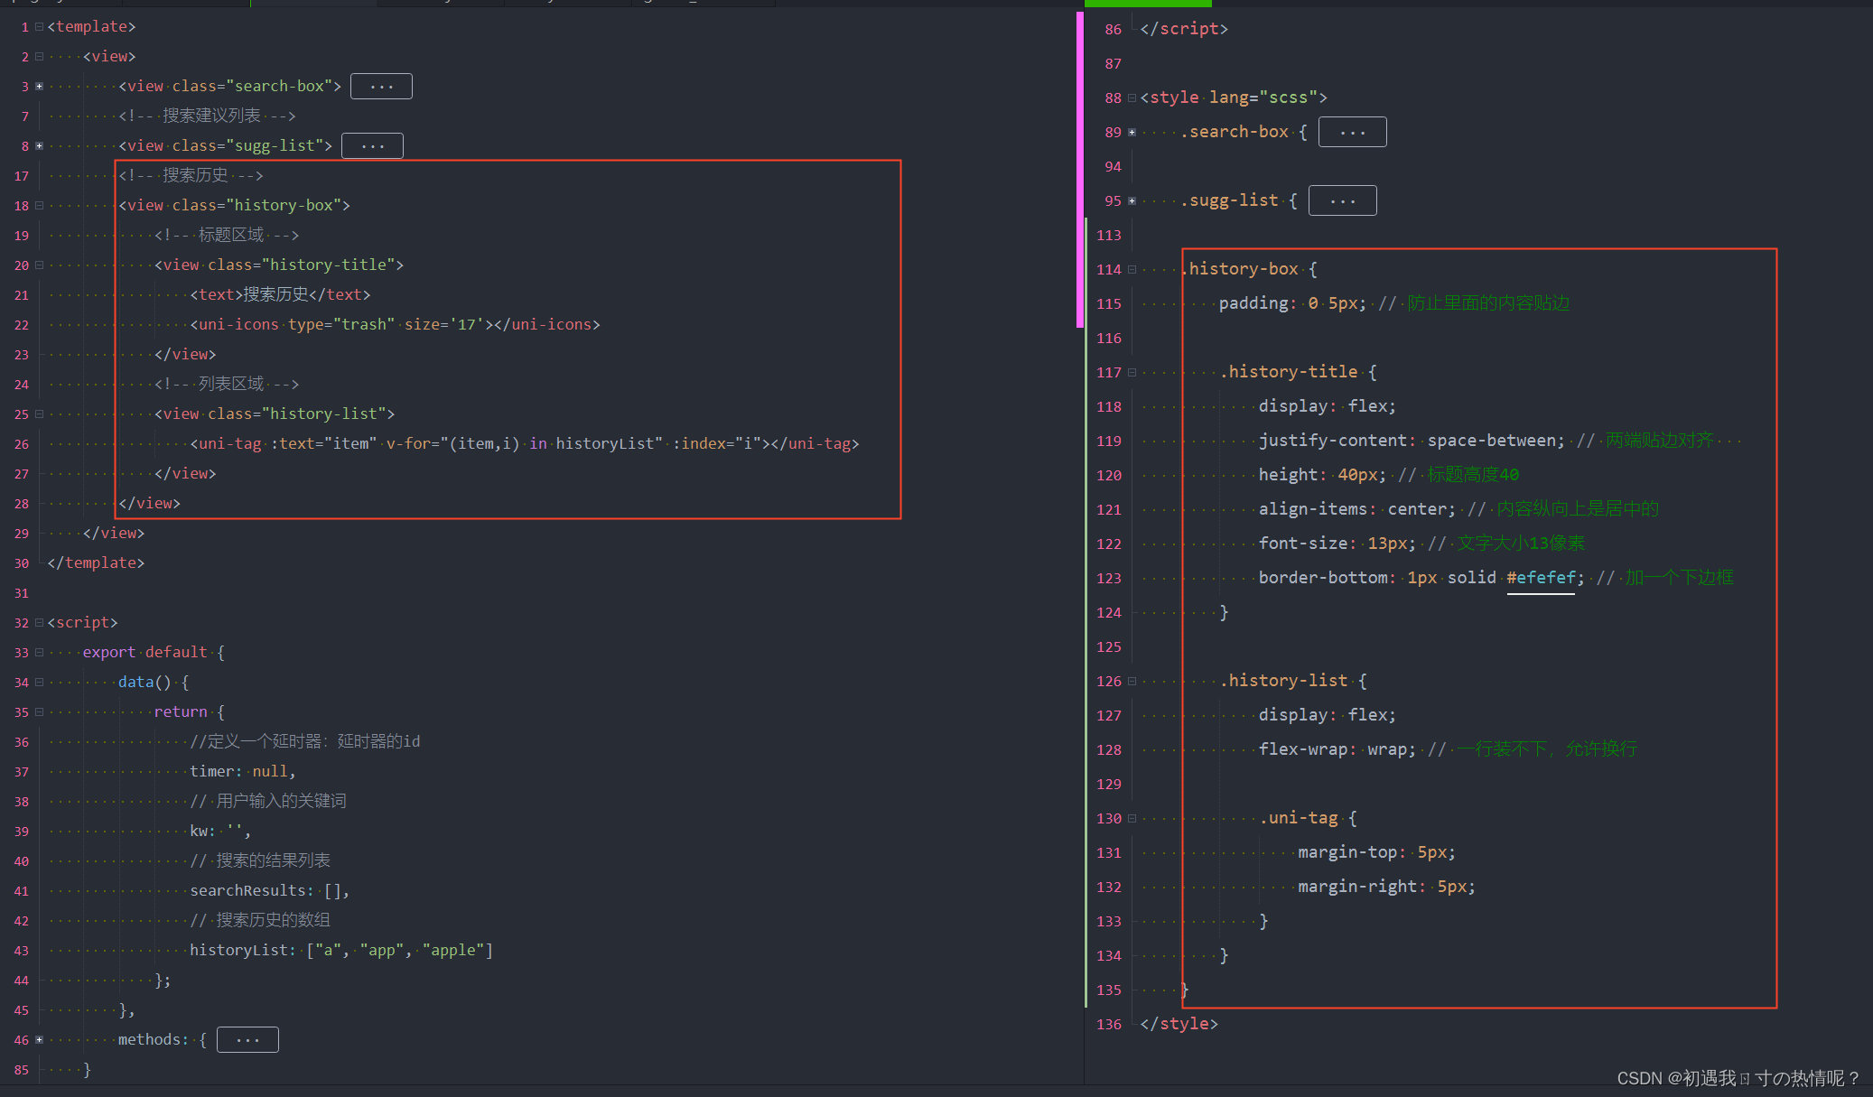The image size is (1873, 1097).
Task: Click the ellipsis box after view class="search-box"
Action: pyautogui.click(x=381, y=87)
